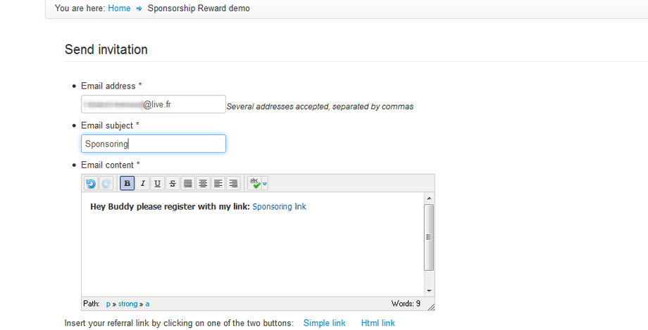Viewport: 648px width, 330px height.
Task: Apply Strikethrough formatting
Action: click(x=173, y=184)
